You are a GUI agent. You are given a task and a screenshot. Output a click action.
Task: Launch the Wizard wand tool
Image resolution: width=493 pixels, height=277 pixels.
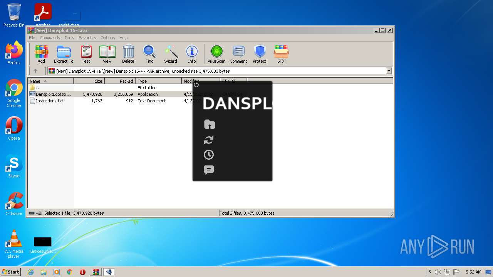click(171, 54)
